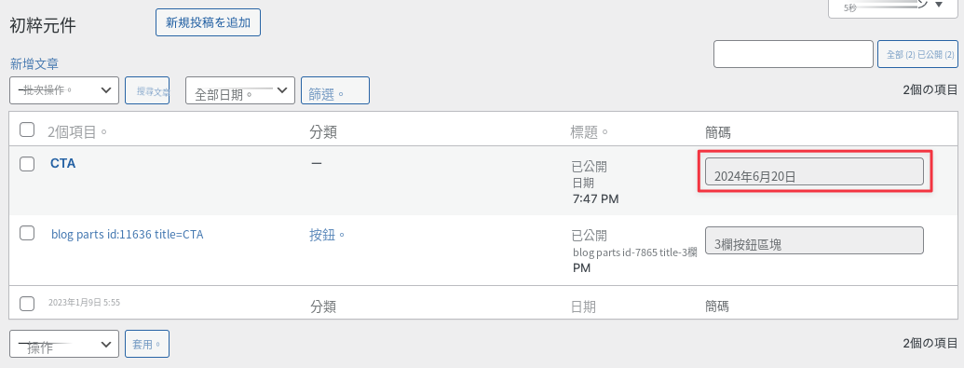
Task: Click the 搜尋文章 button
Action: pyautogui.click(x=147, y=90)
